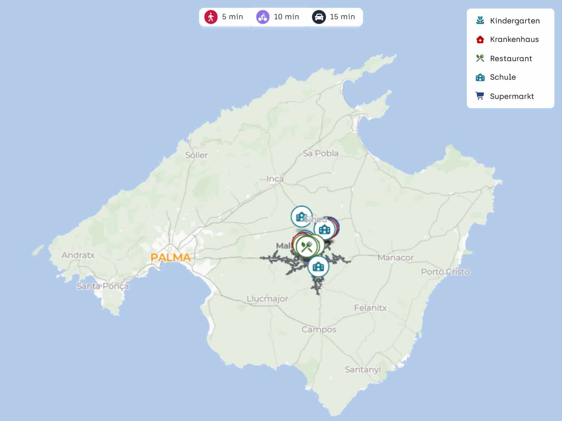562x421 pixels.
Task: Click the Santanyí town label
Action: coord(362,369)
